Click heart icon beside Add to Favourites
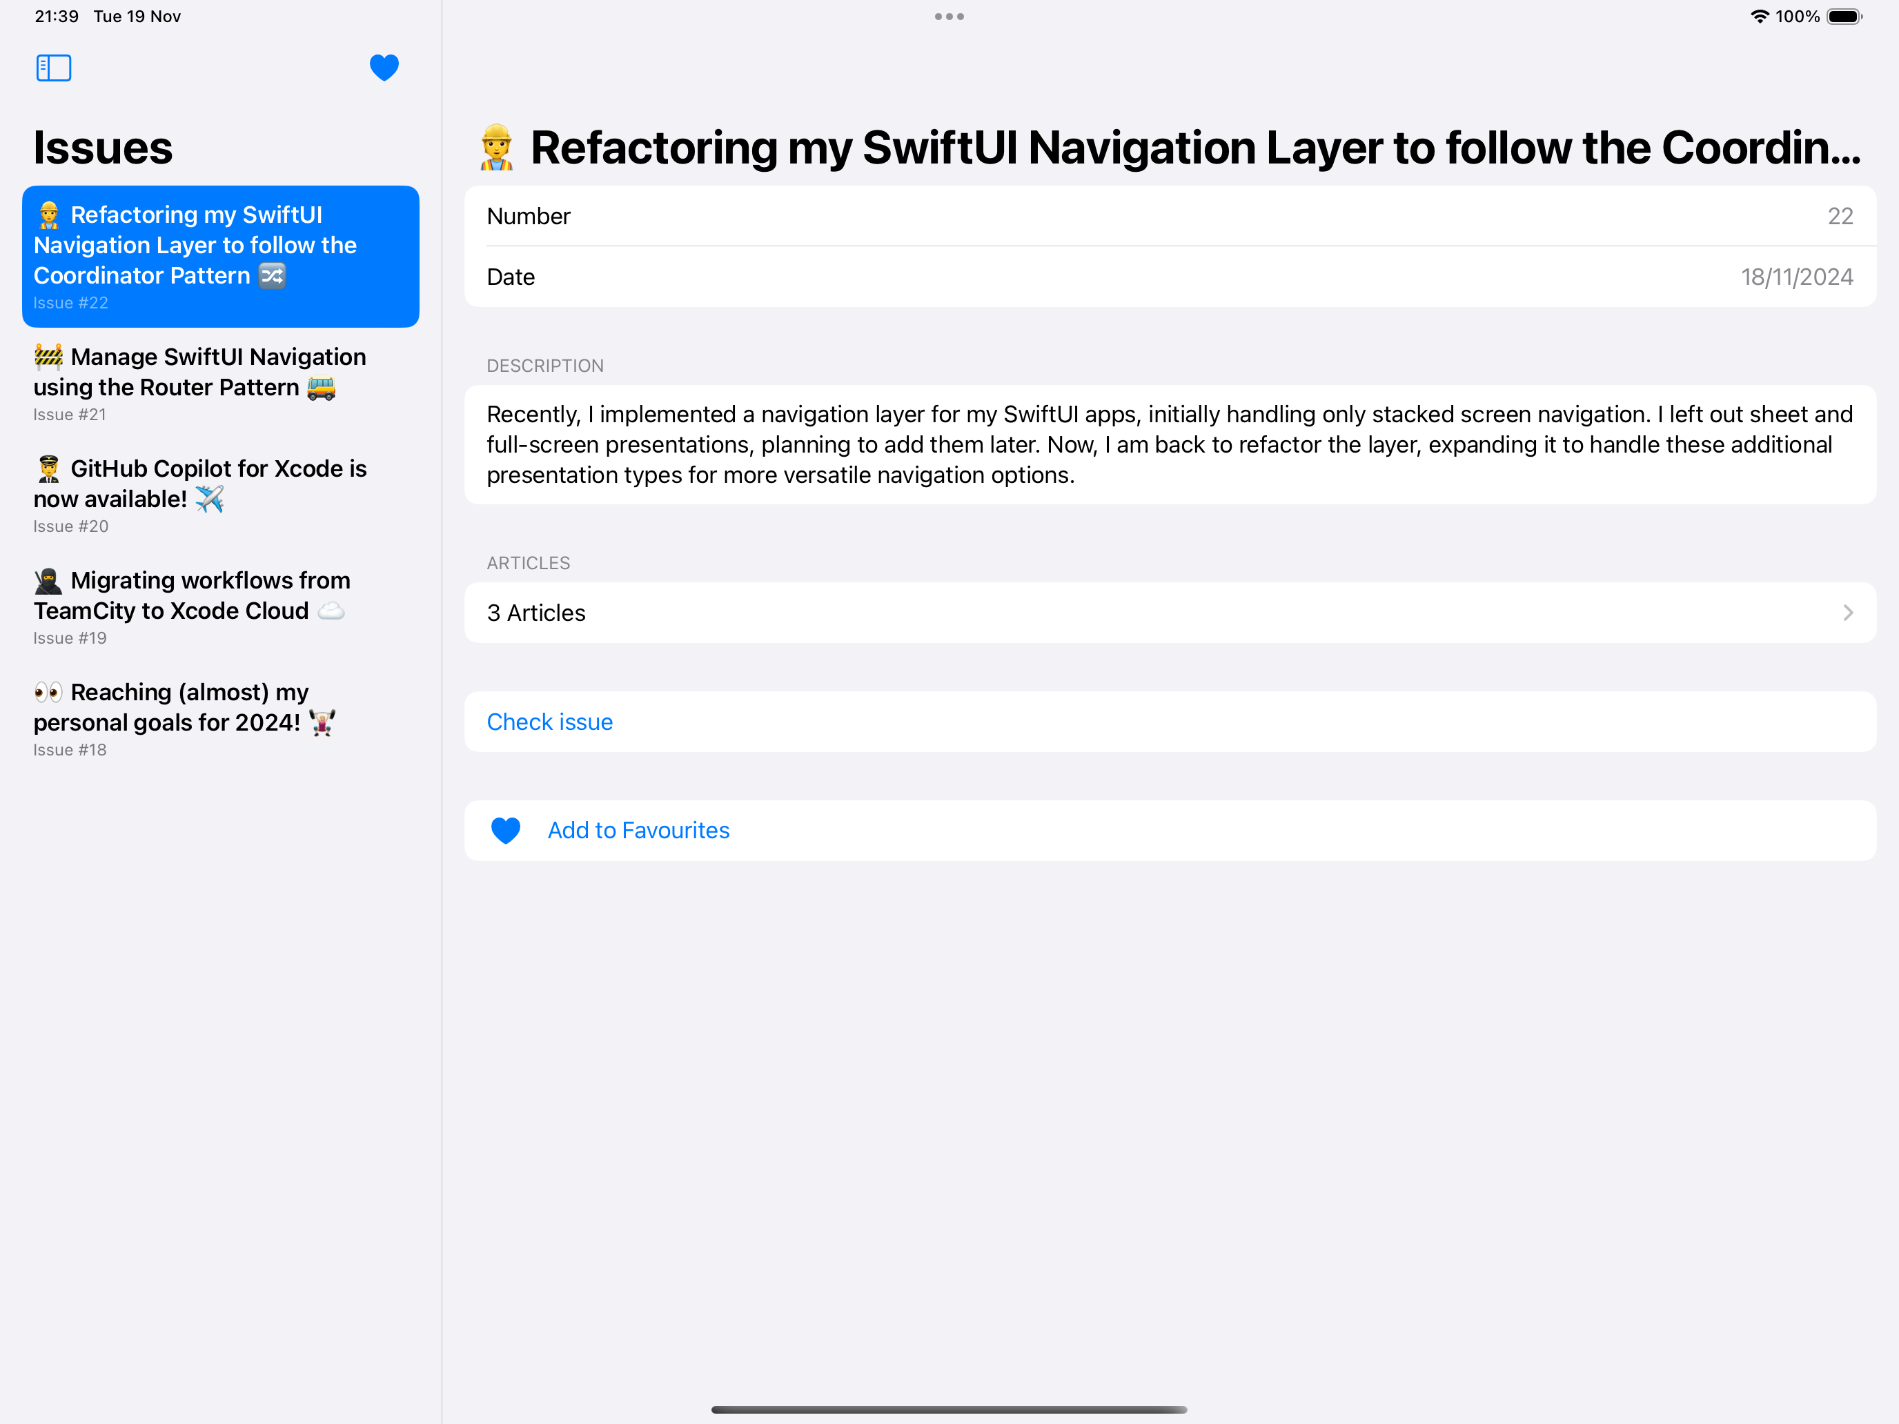Viewport: 1899px width, 1424px height. [506, 830]
